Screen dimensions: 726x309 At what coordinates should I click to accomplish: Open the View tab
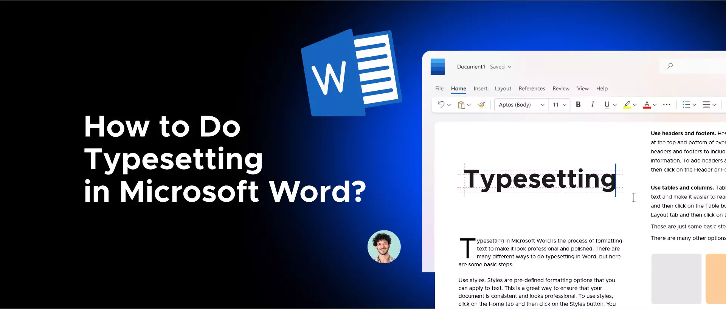(x=583, y=88)
